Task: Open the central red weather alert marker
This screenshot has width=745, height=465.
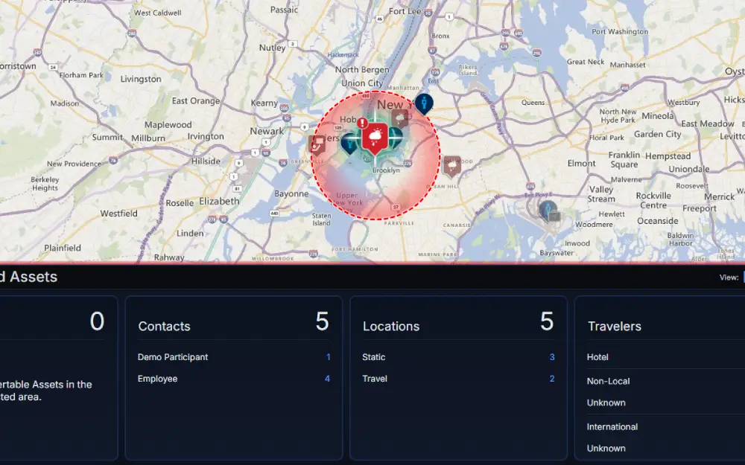Action: 375,138
